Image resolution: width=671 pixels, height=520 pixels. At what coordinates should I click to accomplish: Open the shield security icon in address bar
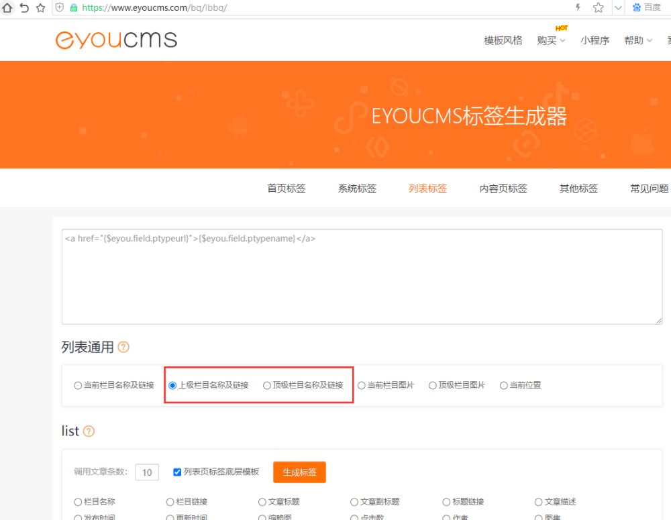point(60,7)
